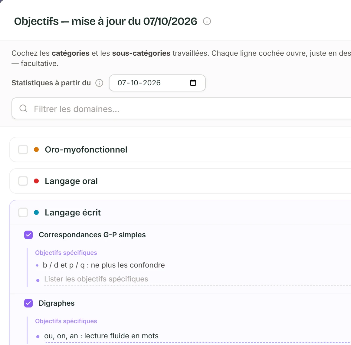Click the teal dot of Langage écrit
The width and height of the screenshot is (351, 345).
point(36,212)
